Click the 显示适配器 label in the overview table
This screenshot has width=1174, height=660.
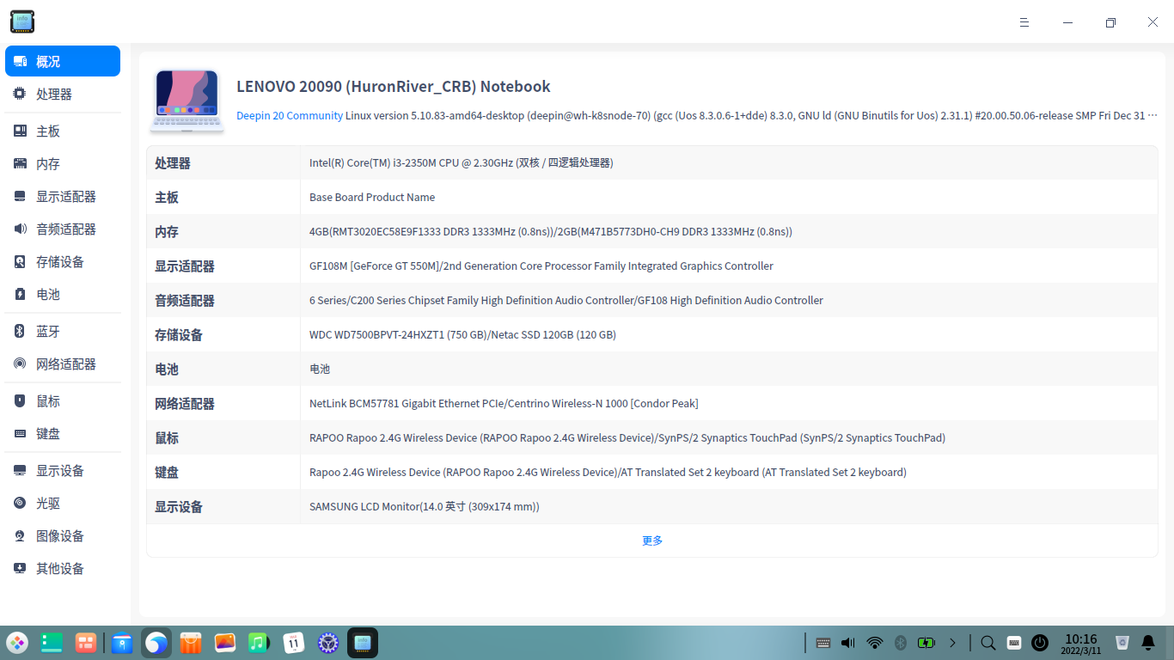pyautogui.click(x=185, y=266)
